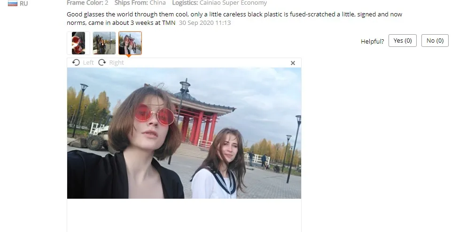
Task: Open the second review photo thumbnail
Action: point(104,43)
